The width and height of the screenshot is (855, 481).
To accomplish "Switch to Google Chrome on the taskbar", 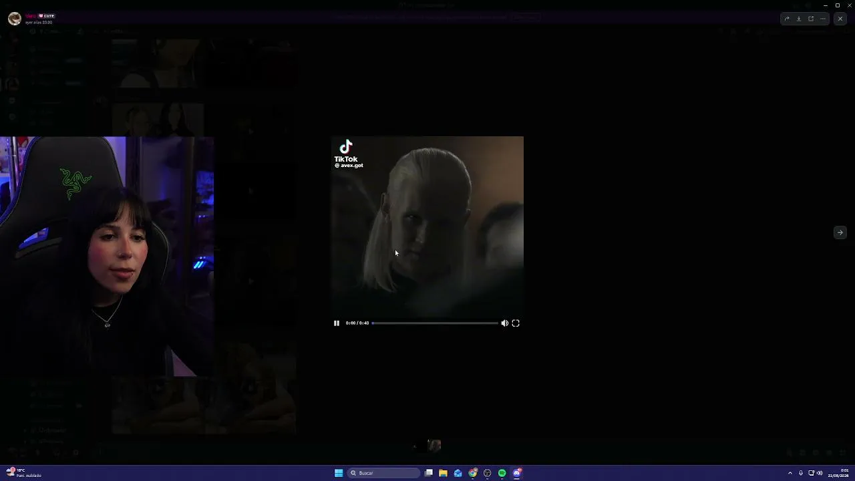I will tap(473, 473).
